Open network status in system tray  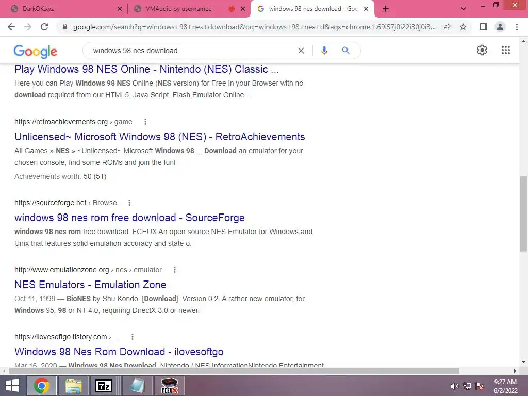(467, 386)
